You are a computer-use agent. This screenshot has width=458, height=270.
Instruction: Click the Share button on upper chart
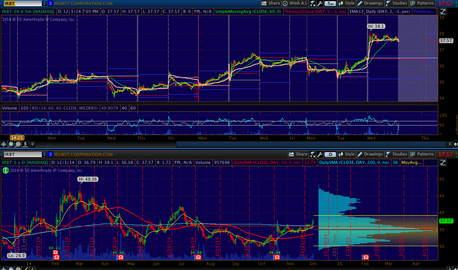(x=270, y=3)
